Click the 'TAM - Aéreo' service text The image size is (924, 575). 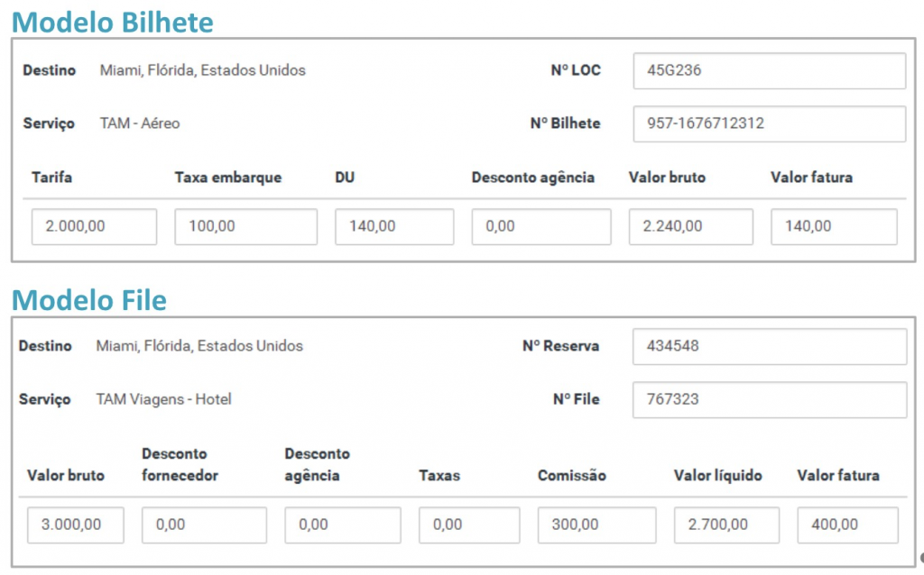[x=140, y=123]
